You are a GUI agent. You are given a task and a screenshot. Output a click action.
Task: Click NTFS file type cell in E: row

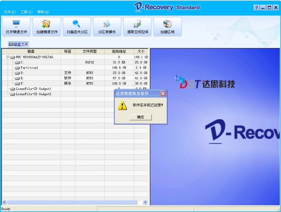[x=90, y=78]
